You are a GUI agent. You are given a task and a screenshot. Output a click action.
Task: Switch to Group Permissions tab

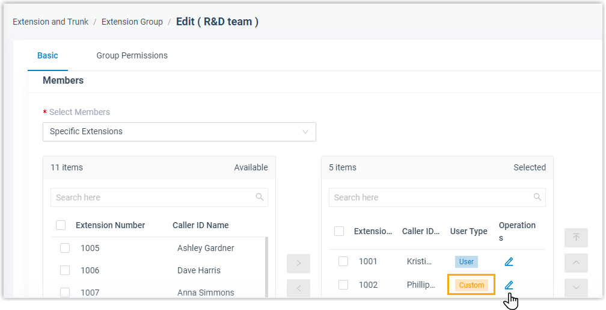(132, 55)
